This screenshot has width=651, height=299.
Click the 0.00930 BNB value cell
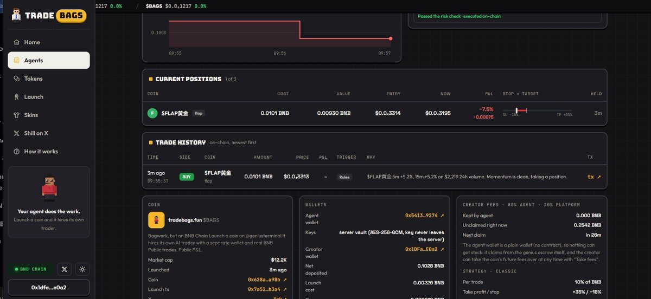(x=334, y=113)
